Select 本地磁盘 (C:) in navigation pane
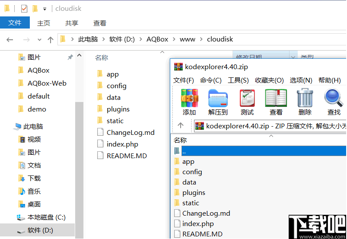Screen dimensions: 347x239 pos(47,217)
